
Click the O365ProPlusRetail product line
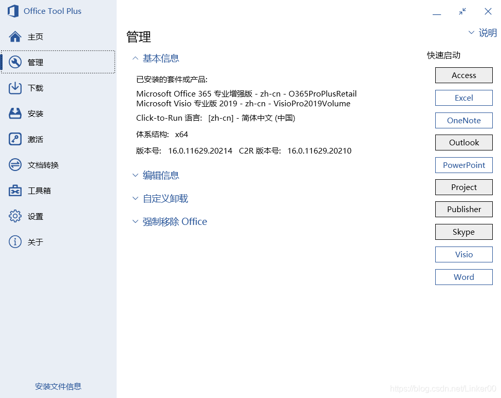pyautogui.click(x=246, y=93)
